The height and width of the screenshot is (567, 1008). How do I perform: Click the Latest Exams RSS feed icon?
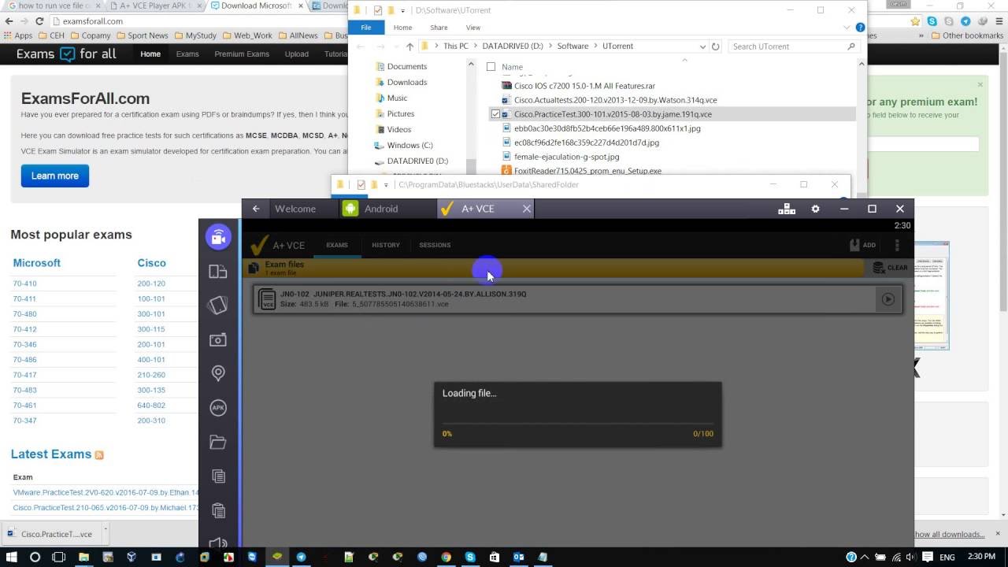[99, 455]
